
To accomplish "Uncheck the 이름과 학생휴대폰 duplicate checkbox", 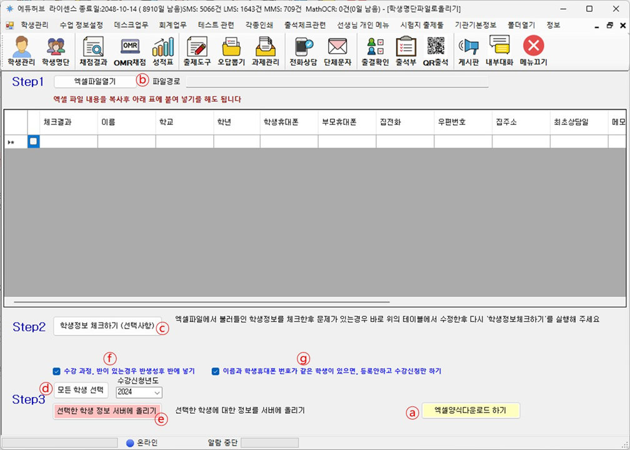I will 216,371.
